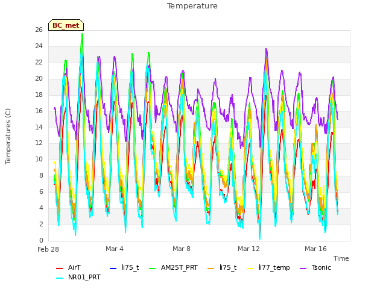This screenshot has height=289, width=386.
Task: Click the yellow li77_temp legend swatch
Action: (x=250, y=269)
